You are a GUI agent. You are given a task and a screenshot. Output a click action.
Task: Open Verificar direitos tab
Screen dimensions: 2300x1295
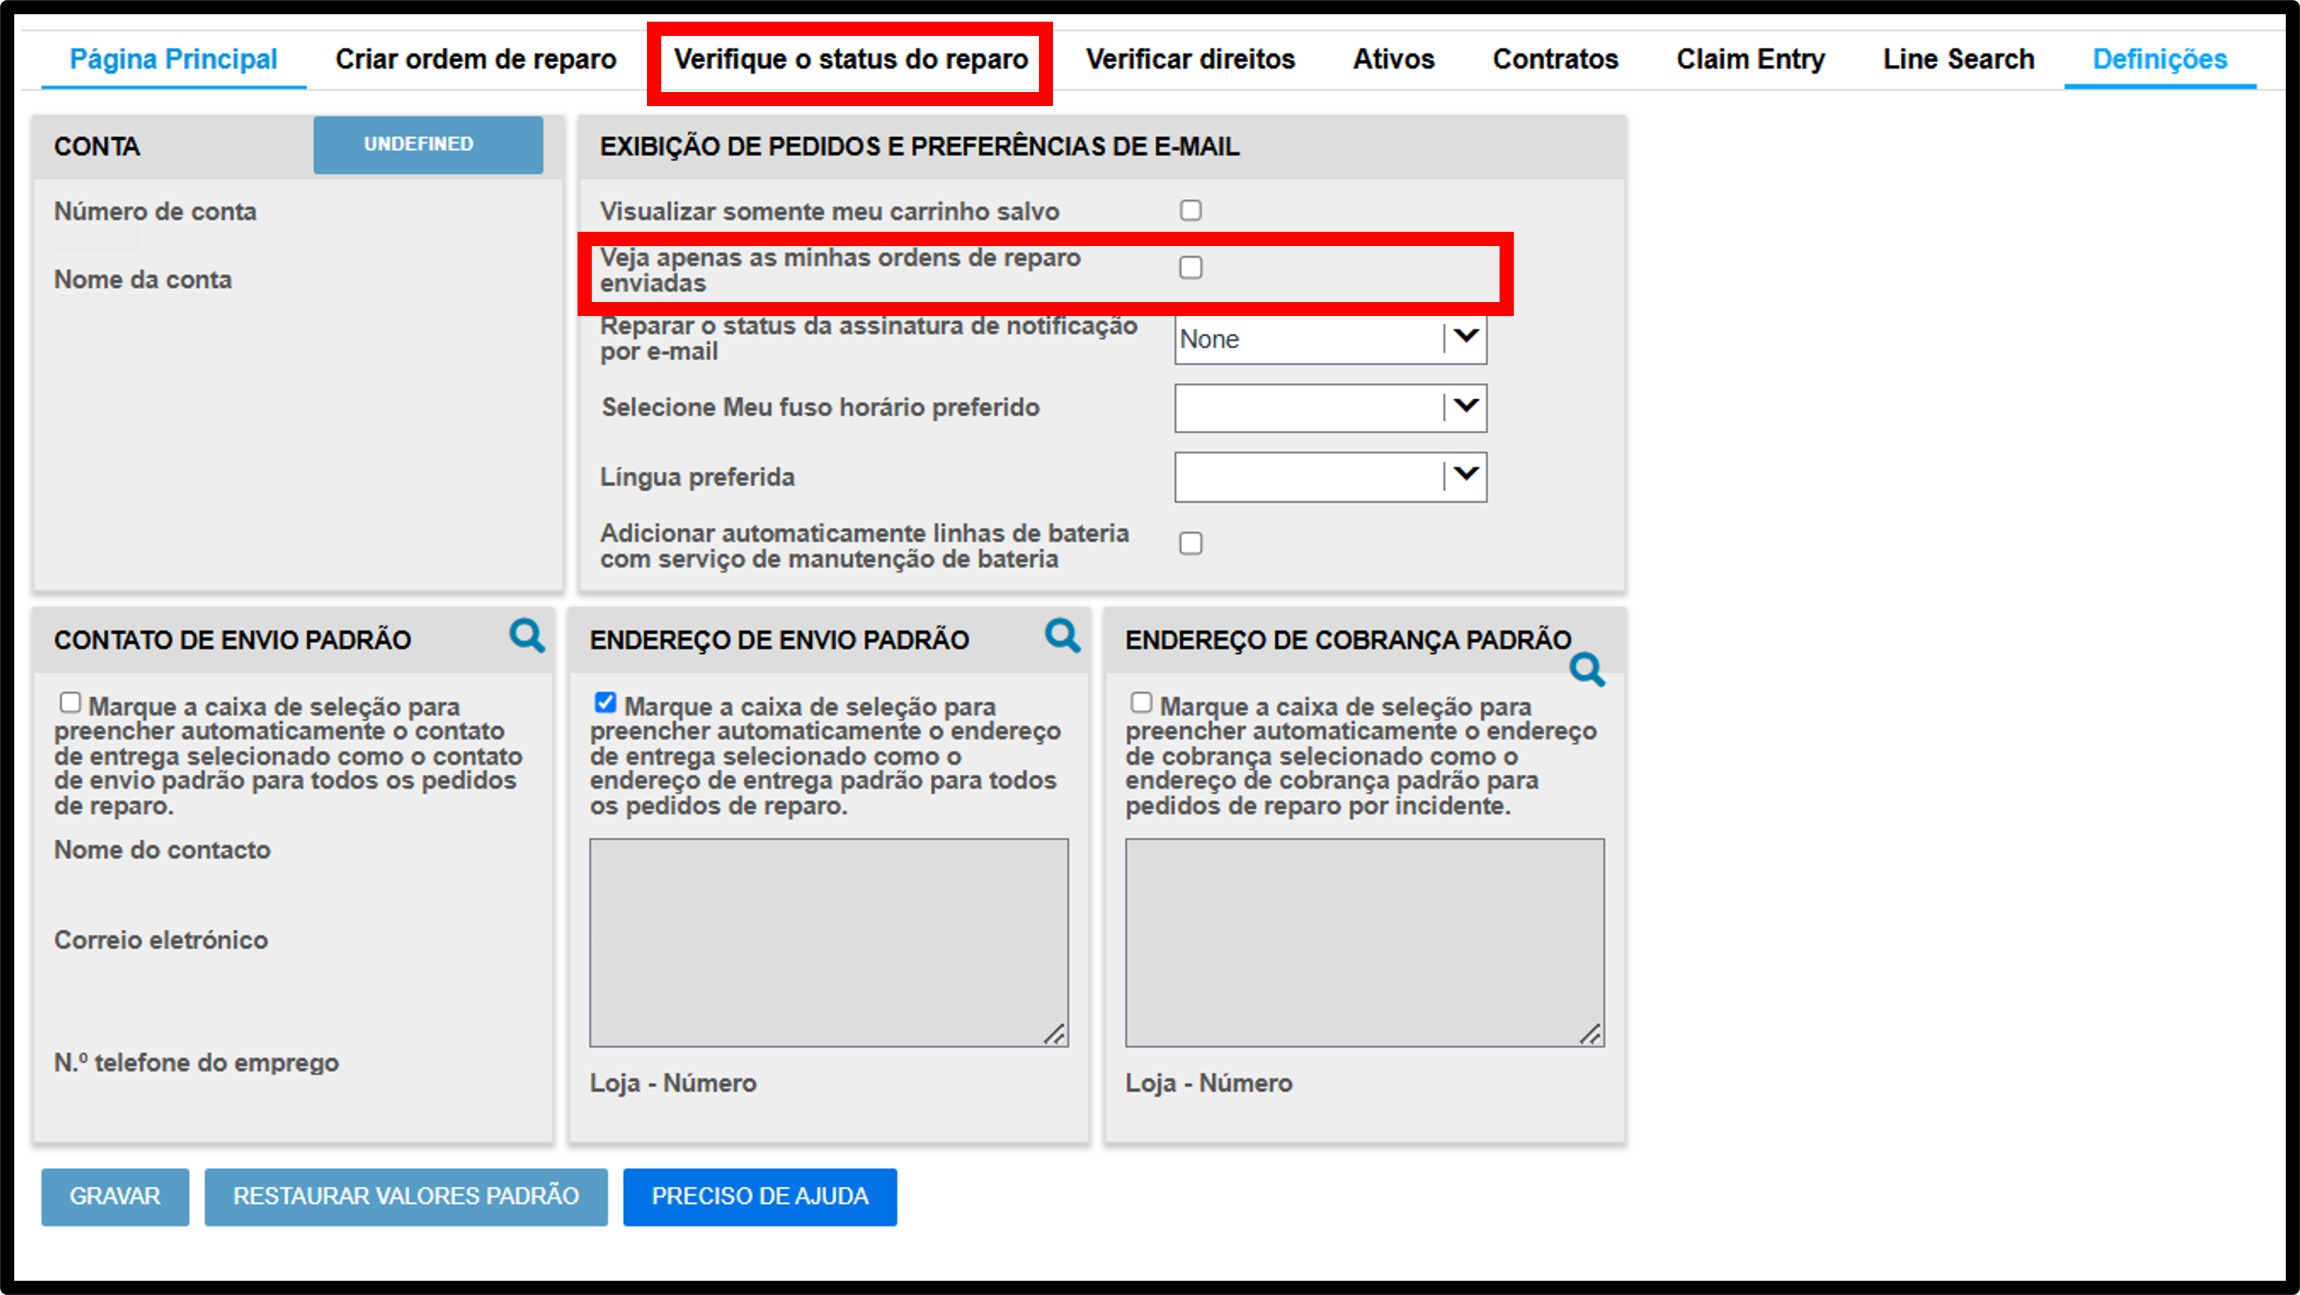coord(1190,59)
